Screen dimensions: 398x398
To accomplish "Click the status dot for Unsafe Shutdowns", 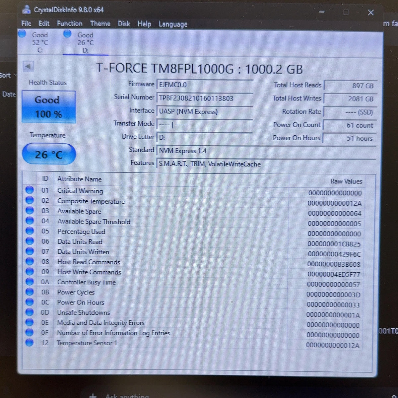I will pyautogui.click(x=30, y=312).
